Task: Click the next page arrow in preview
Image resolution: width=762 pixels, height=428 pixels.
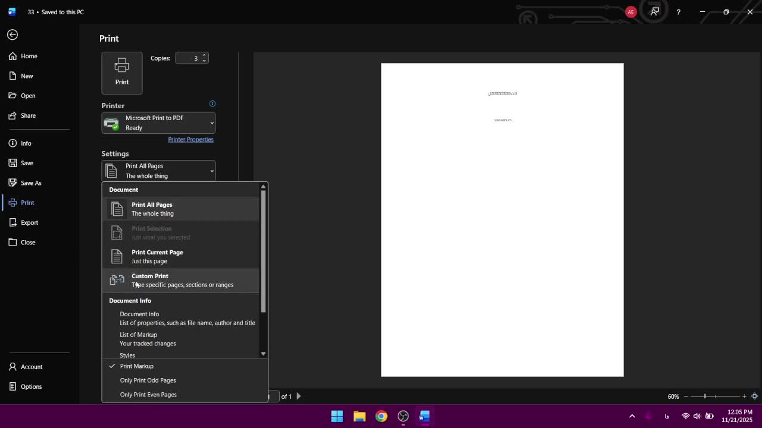Action: pos(298,396)
